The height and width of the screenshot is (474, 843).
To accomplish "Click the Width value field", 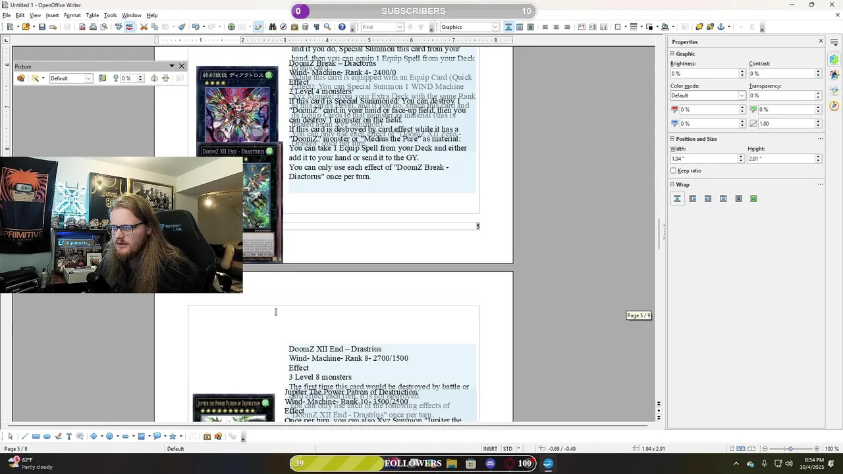I will [x=703, y=159].
